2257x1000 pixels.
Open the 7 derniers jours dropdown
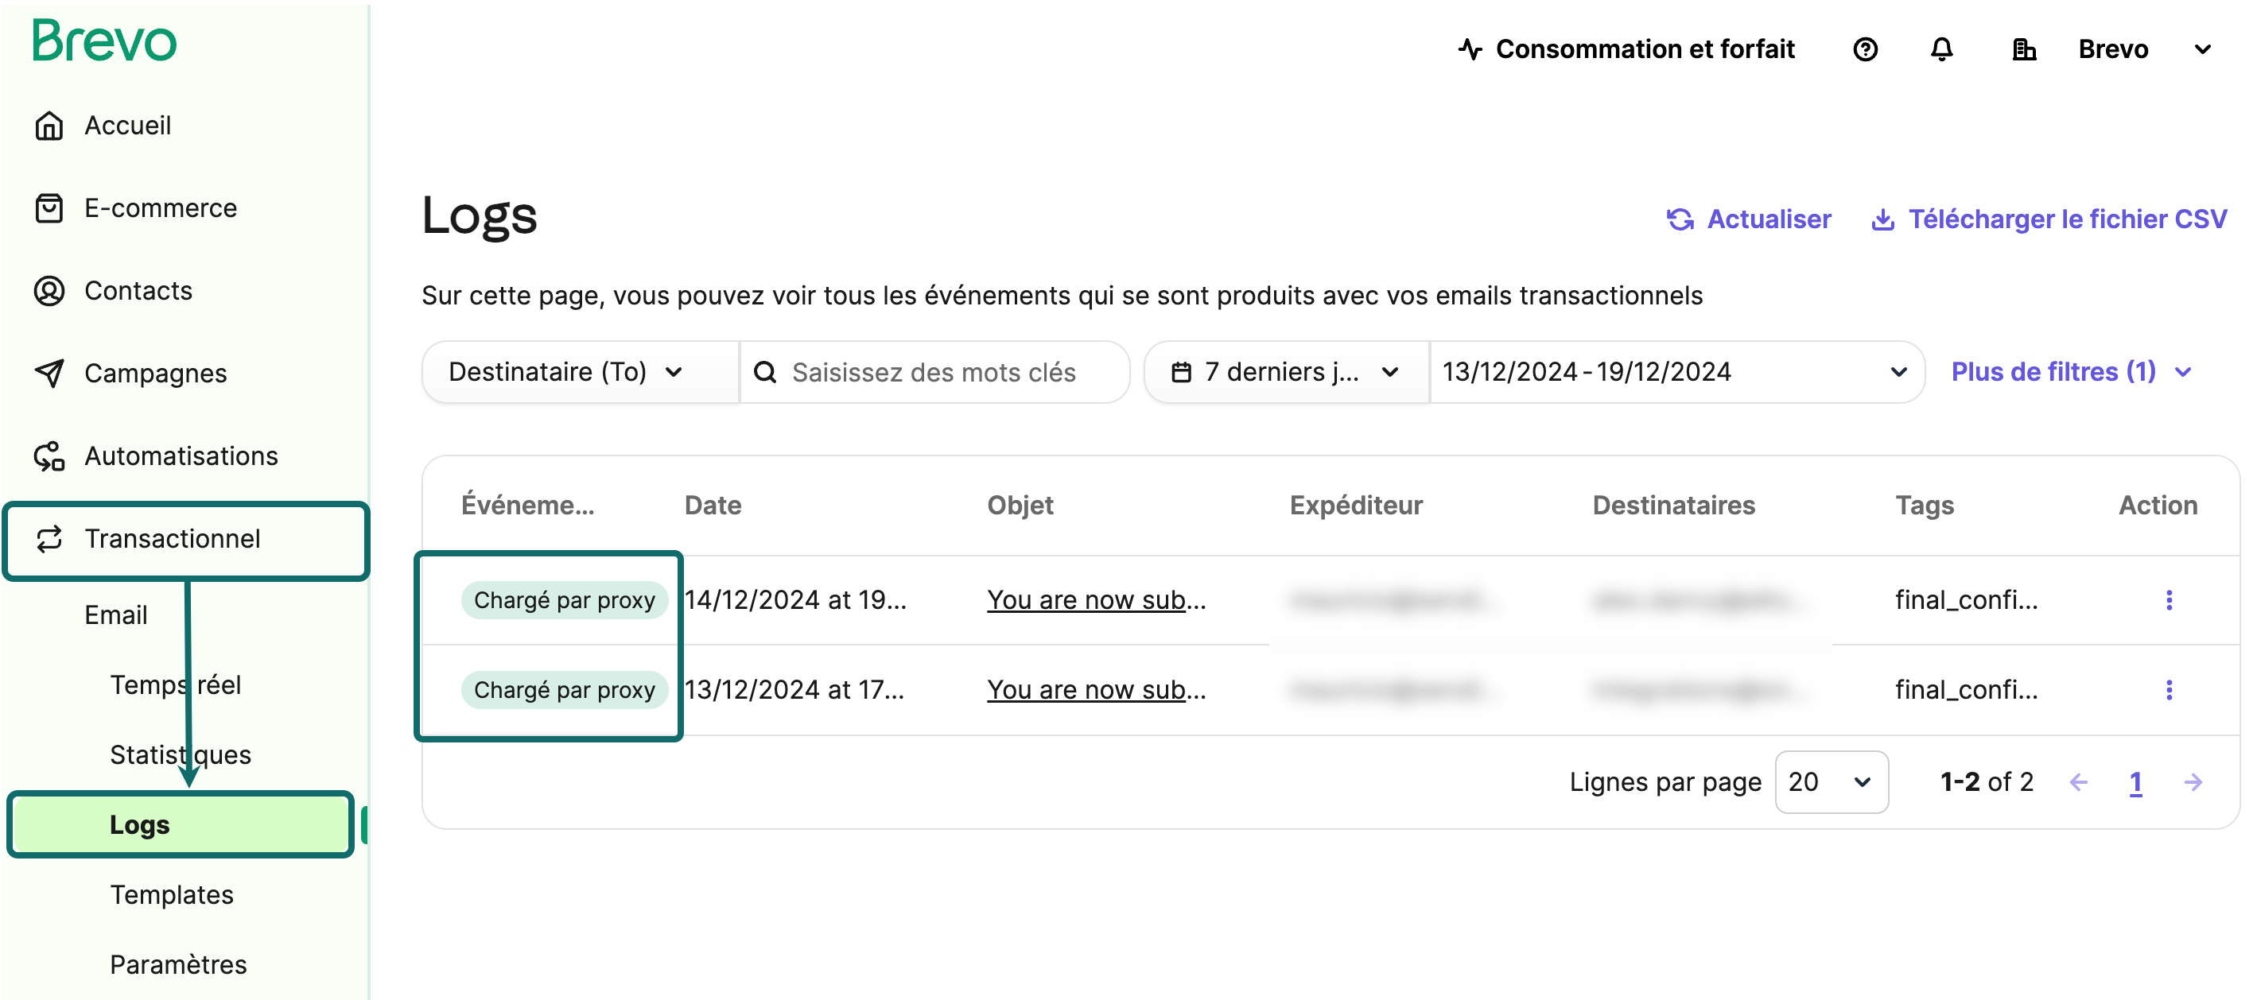(1286, 372)
